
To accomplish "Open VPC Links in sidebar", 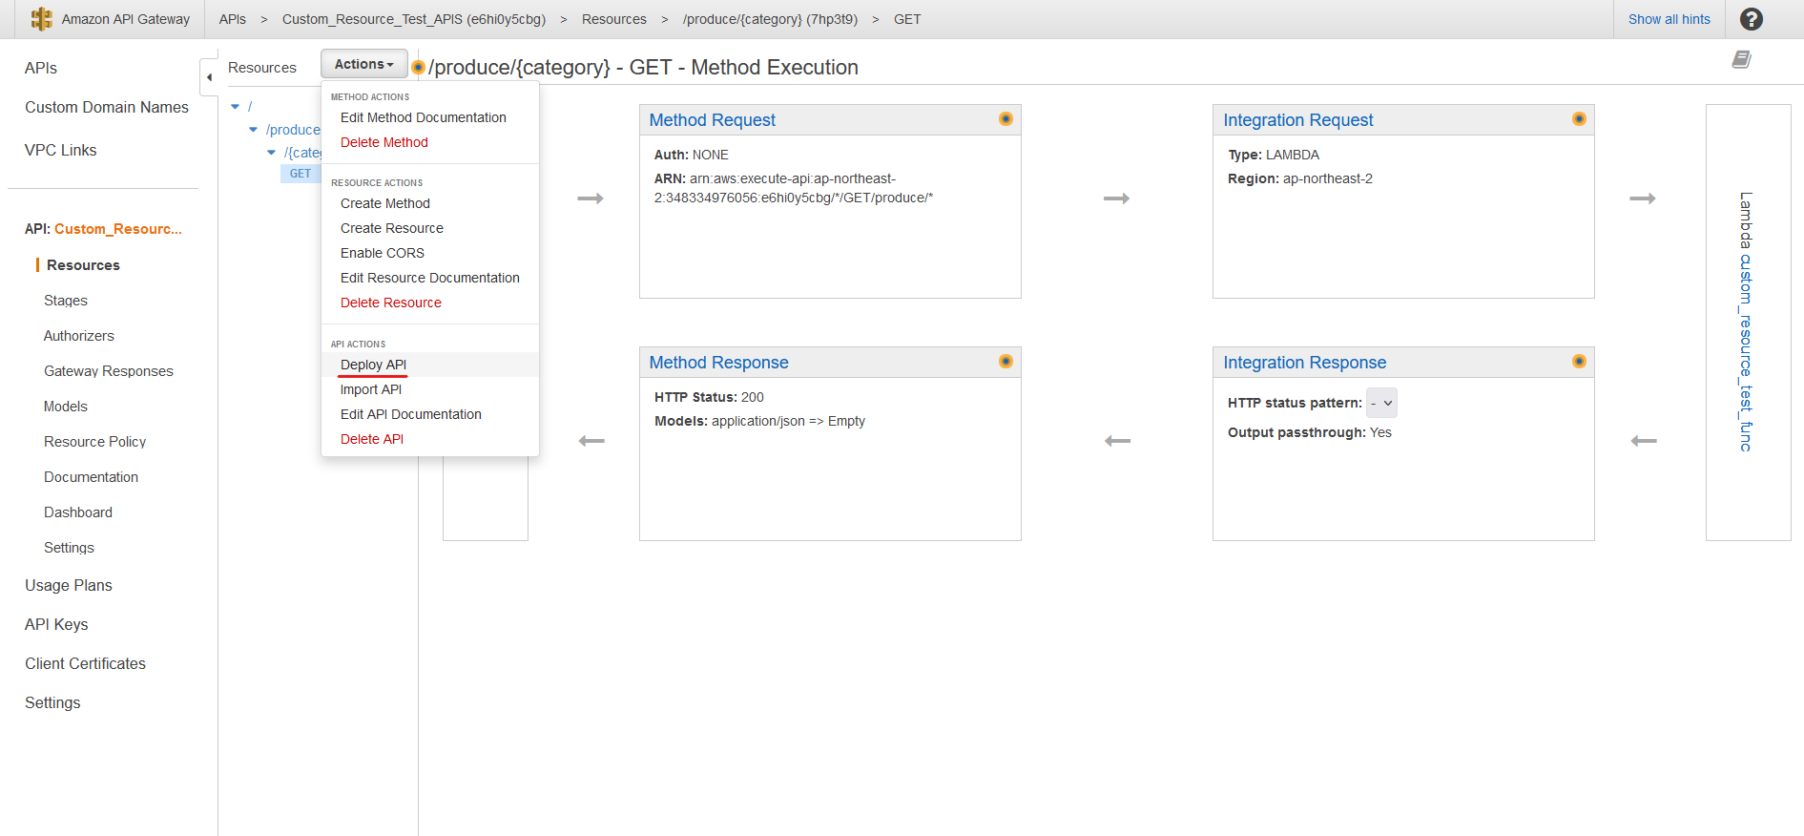I will [x=61, y=150].
